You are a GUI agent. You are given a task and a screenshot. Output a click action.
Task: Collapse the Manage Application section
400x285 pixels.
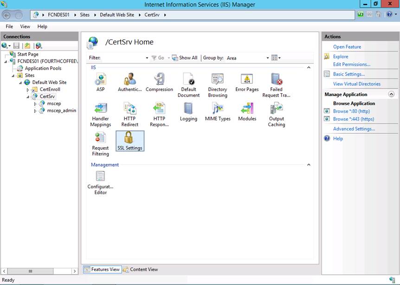[x=391, y=94]
